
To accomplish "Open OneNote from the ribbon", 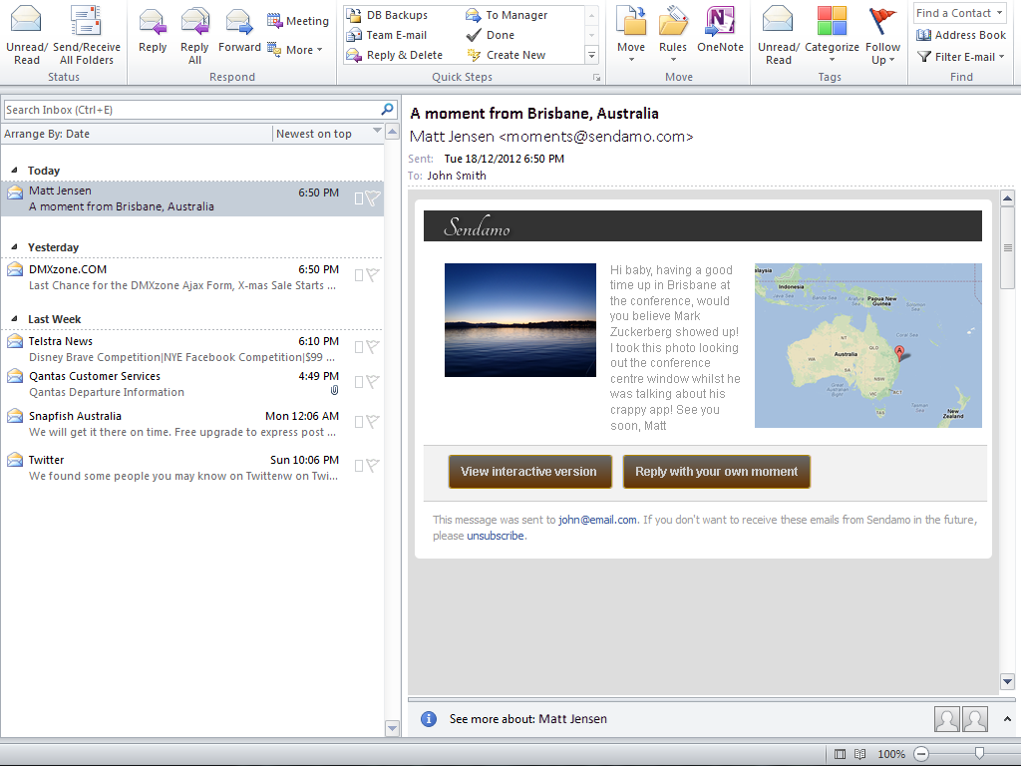I will tap(720, 22).
